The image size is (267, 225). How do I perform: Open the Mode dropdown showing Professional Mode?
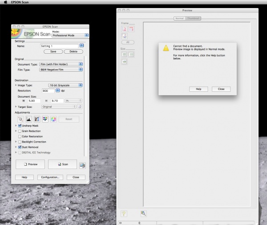[x=70, y=35]
